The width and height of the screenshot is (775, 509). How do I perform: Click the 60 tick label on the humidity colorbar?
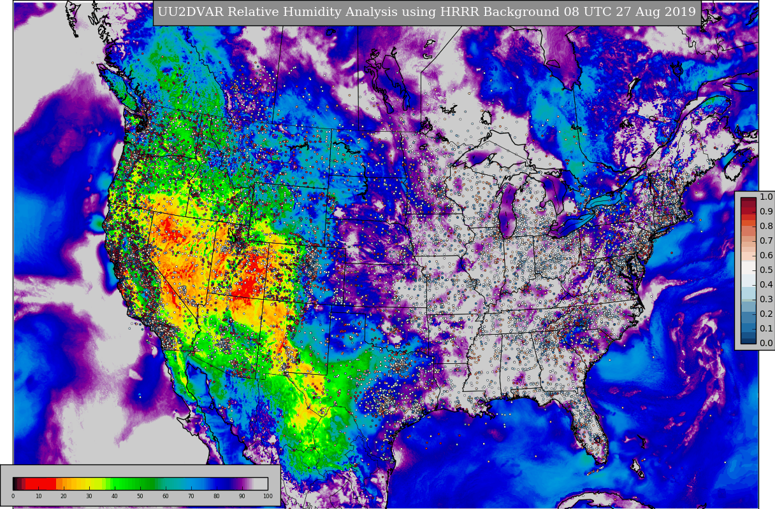pos(166,496)
